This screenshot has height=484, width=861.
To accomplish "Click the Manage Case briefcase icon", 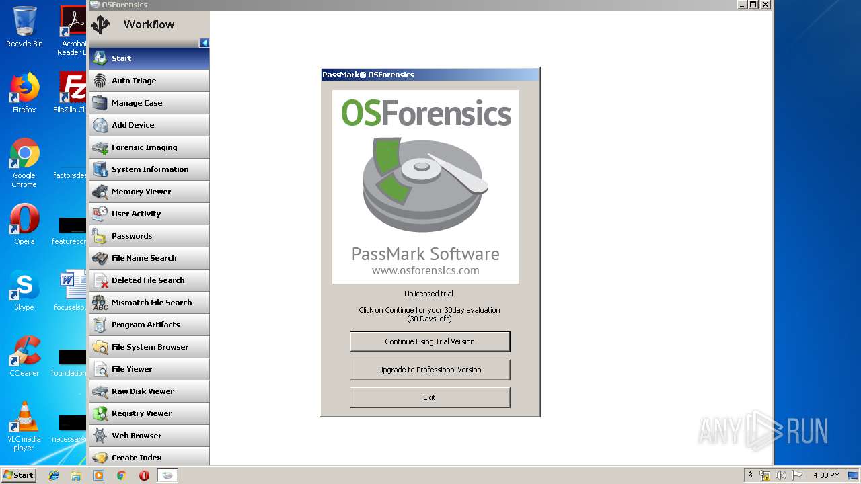I will click(x=100, y=103).
